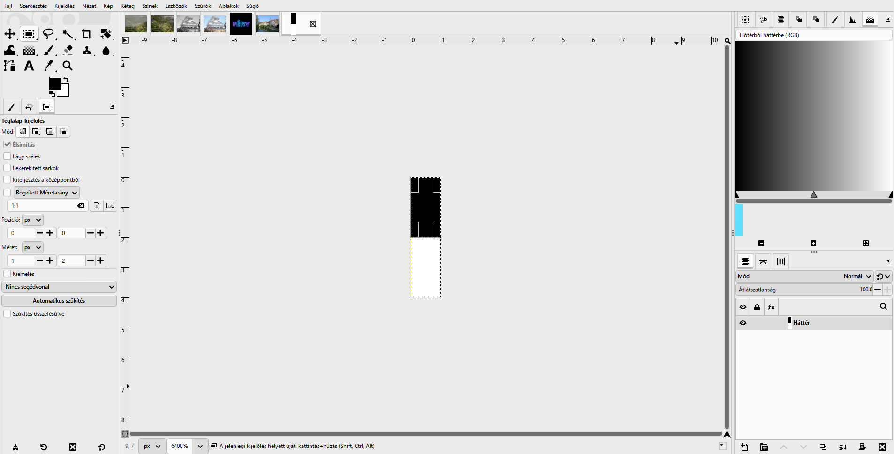
Task: Open Méret unit px dropdown
Action: (32, 247)
